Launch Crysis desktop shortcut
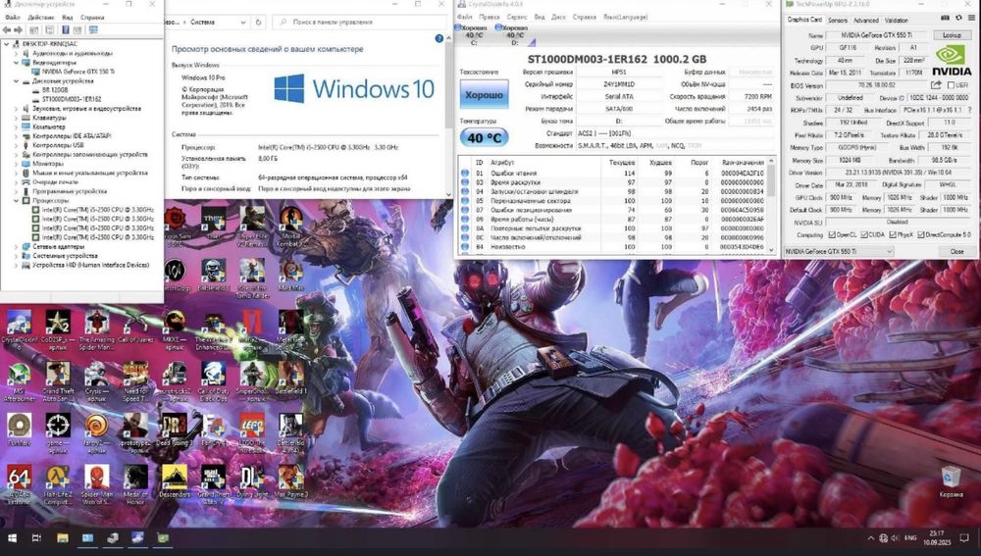 [x=96, y=381]
